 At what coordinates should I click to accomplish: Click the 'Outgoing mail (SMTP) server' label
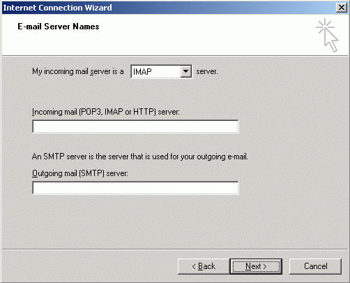80,173
